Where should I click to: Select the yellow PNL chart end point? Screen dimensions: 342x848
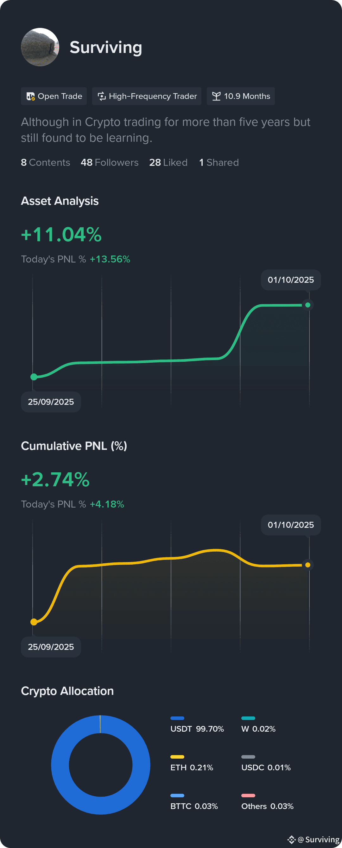click(308, 565)
